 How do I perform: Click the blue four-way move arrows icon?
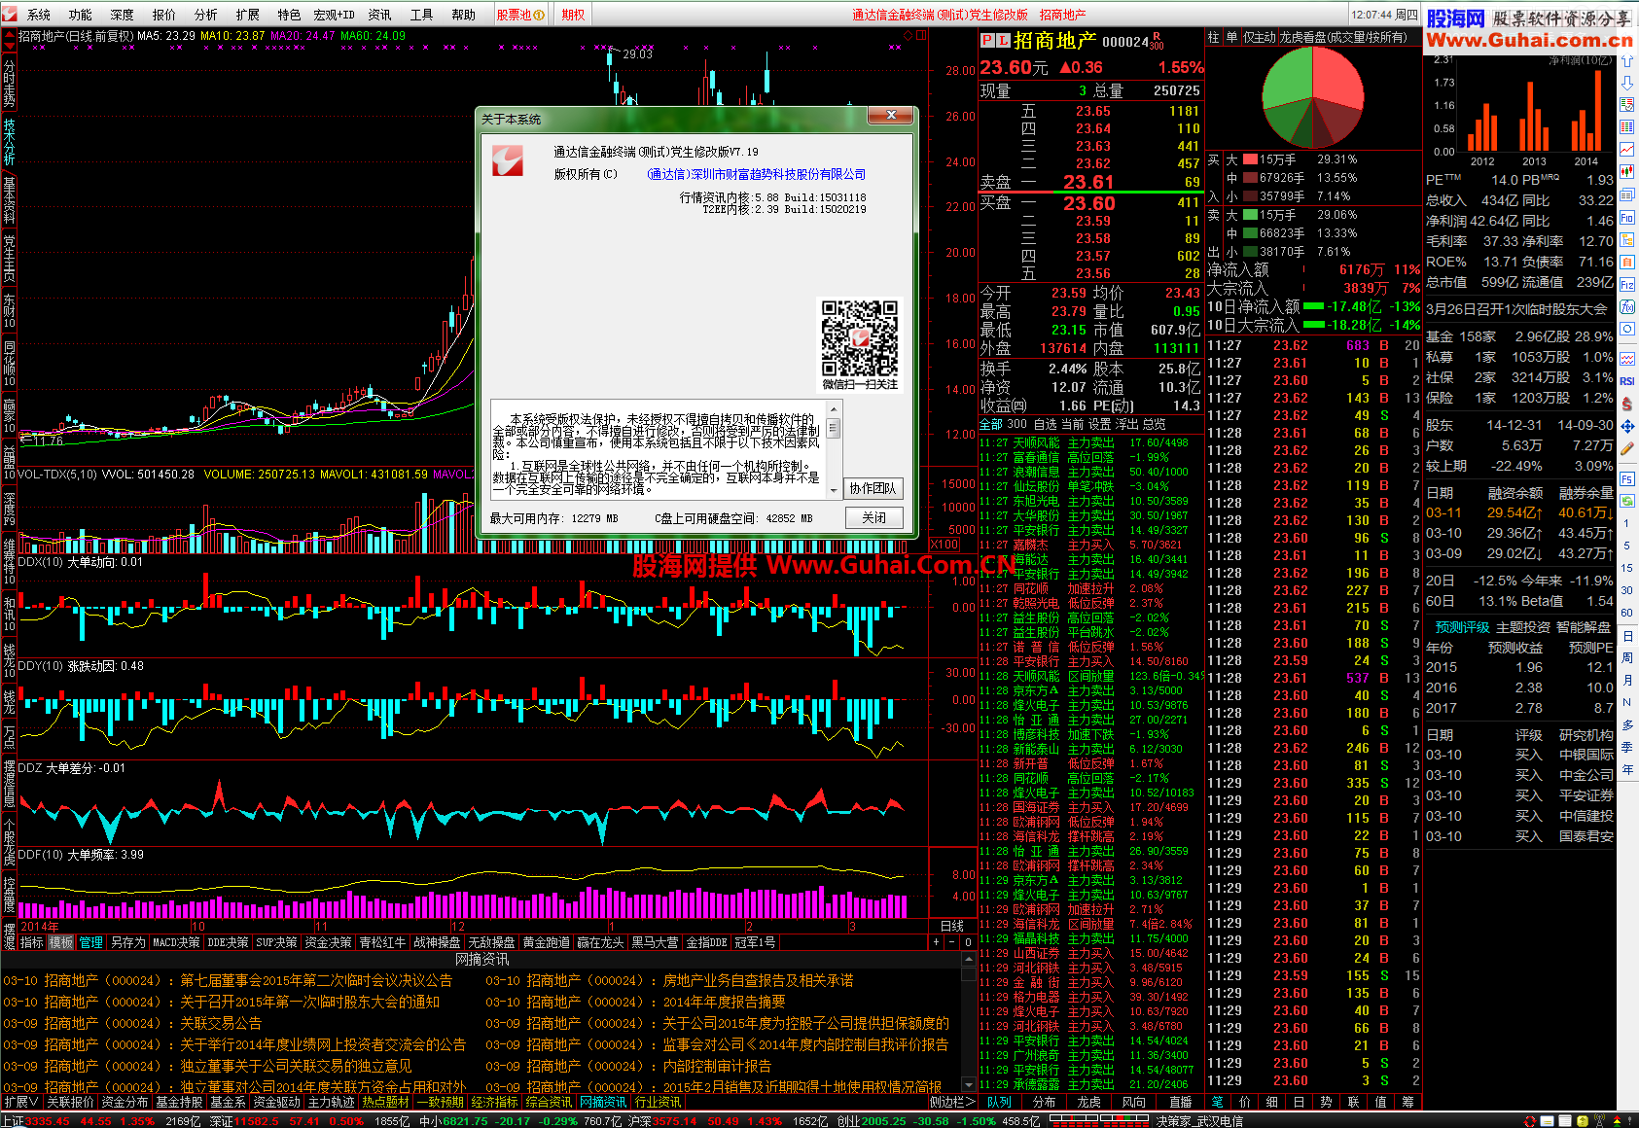tap(1626, 426)
